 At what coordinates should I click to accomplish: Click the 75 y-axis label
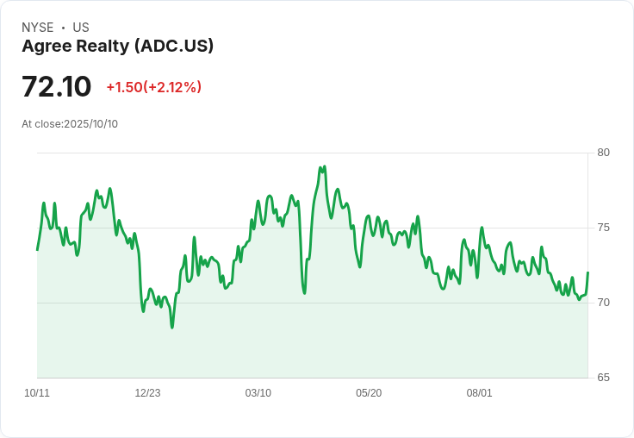coord(603,228)
